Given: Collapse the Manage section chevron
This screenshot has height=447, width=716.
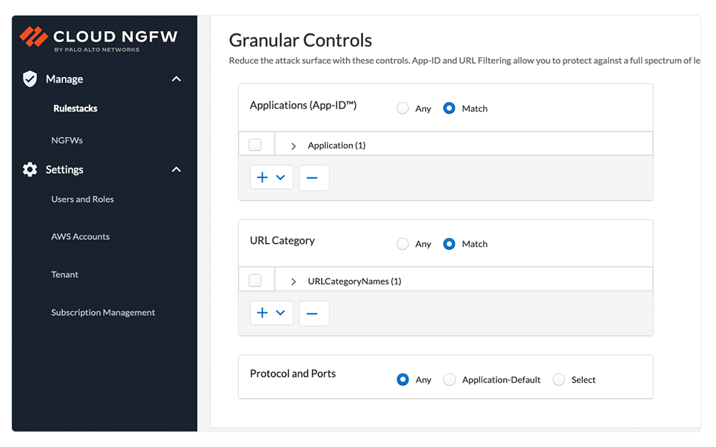Looking at the screenshot, I should 176,79.
